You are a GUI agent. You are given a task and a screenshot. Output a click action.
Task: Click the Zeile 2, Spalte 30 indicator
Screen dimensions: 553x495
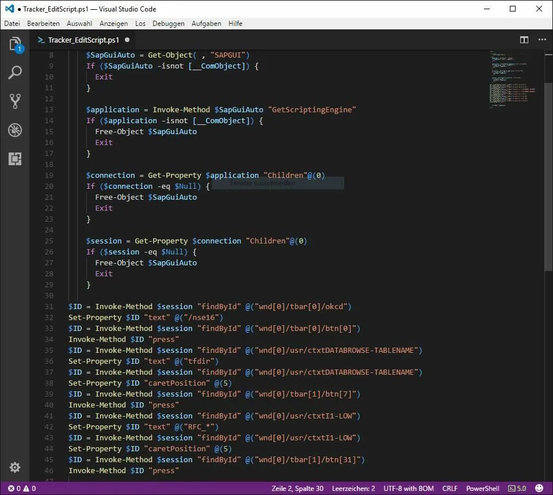(297, 488)
